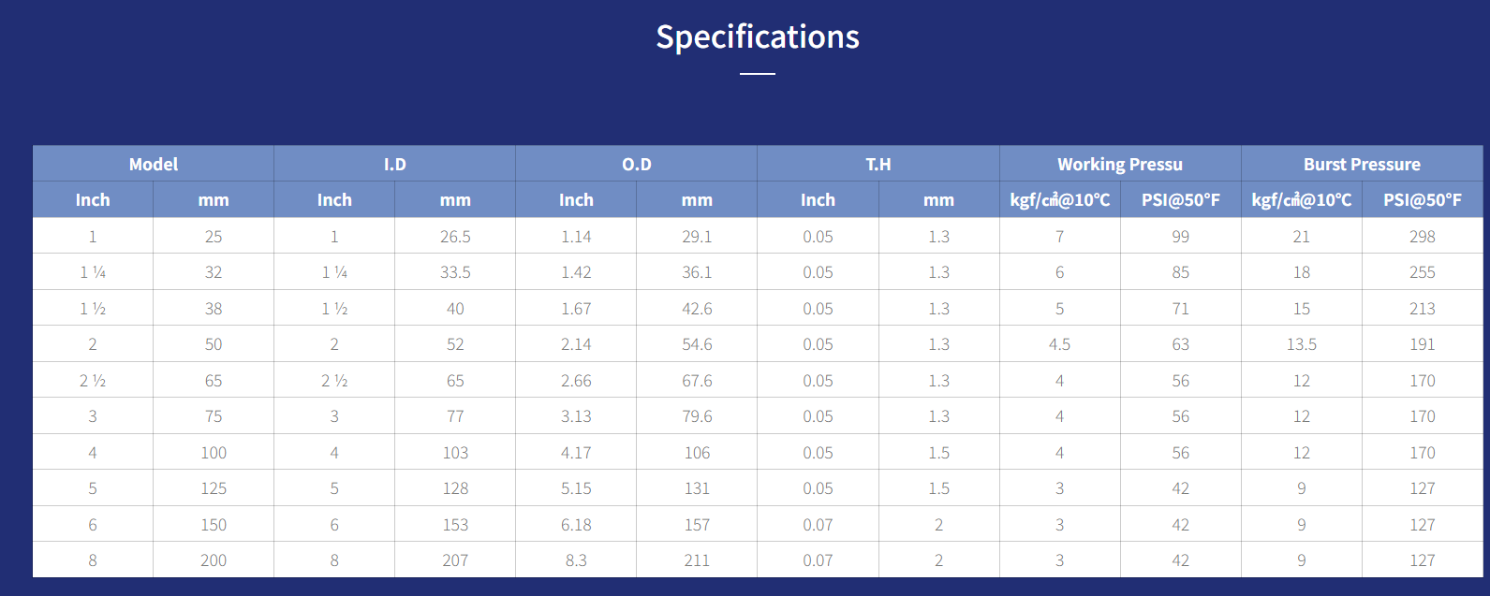Click the 13.5 burst pressure value
This screenshot has height=596, width=1490.
(x=1302, y=344)
